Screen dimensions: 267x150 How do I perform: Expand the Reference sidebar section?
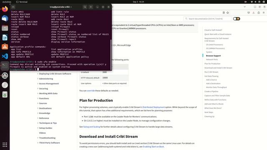click(x=44, y=118)
